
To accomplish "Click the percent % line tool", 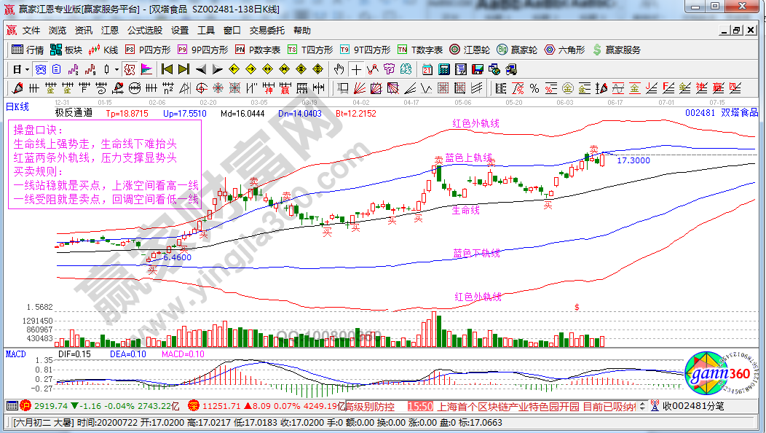I will (x=534, y=88).
